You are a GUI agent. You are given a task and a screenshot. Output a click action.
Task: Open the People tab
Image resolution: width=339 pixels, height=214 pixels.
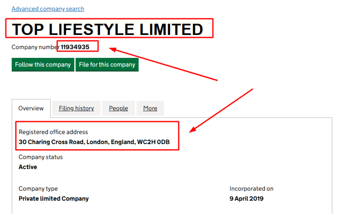click(118, 108)
